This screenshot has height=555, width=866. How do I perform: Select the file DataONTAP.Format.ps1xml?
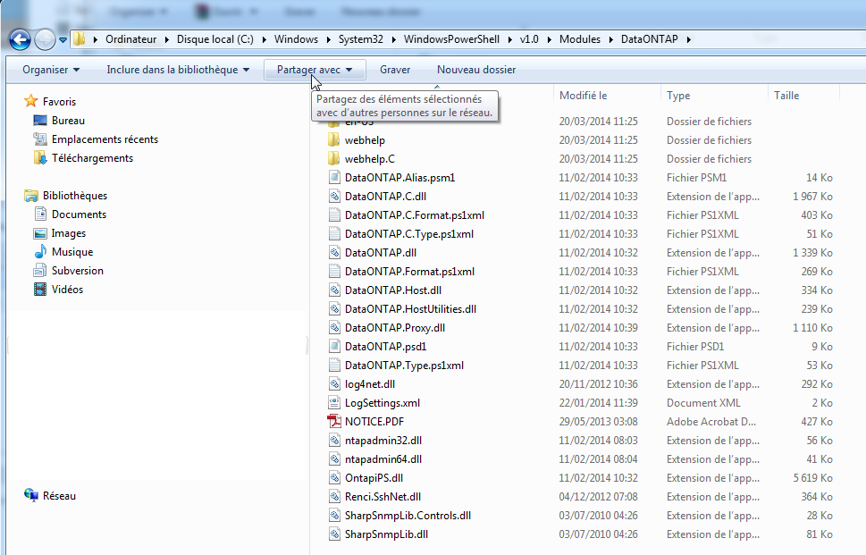click(x=409, y=271)
